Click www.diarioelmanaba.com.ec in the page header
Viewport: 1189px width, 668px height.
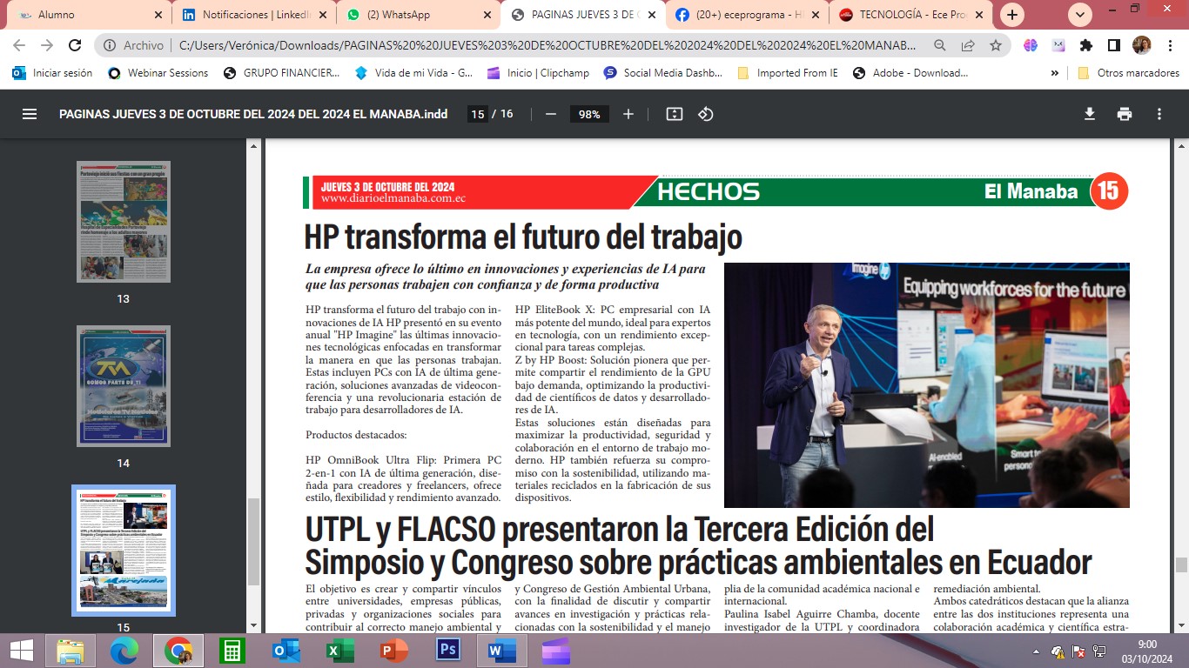point(393,198)
